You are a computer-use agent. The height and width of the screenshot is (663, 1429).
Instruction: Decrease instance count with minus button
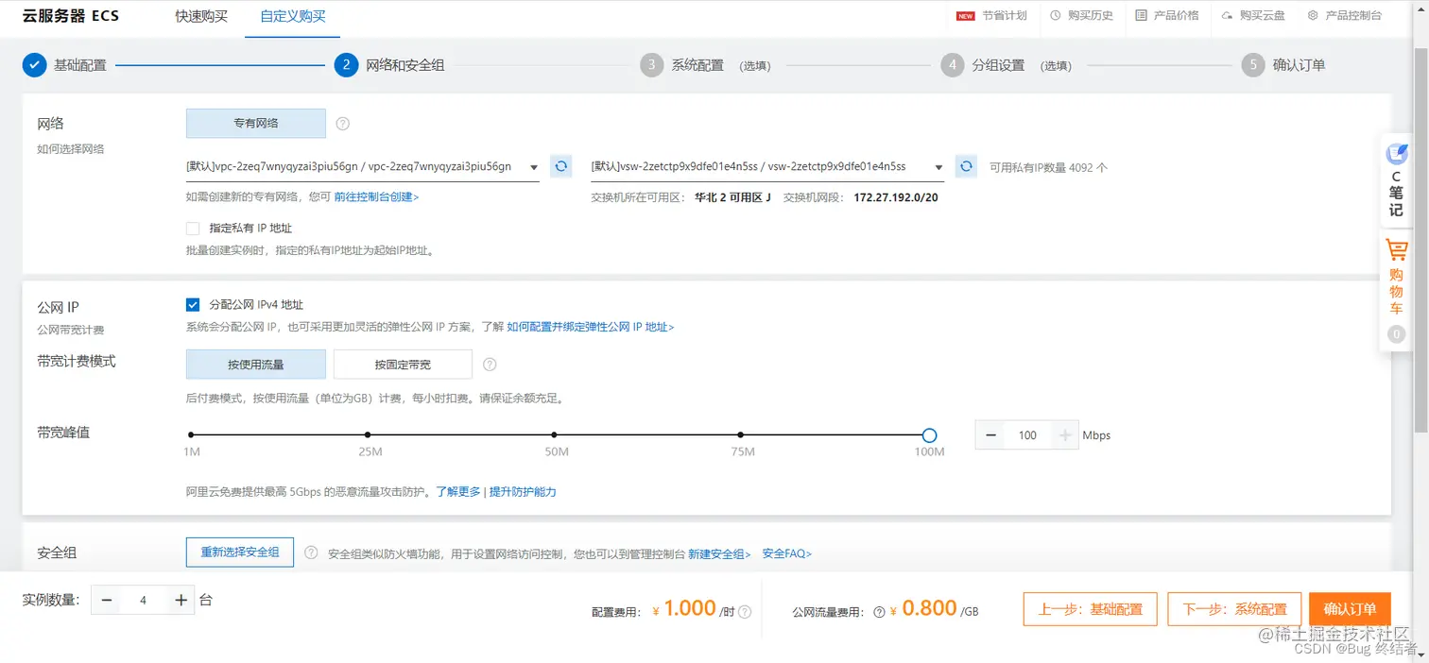tap(106, 601)
